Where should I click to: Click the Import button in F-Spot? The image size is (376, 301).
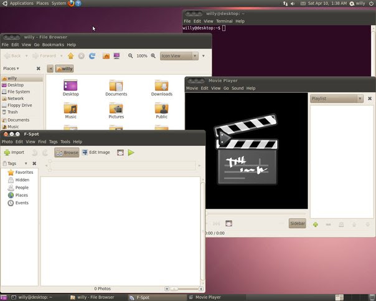(x=14, y=153)
